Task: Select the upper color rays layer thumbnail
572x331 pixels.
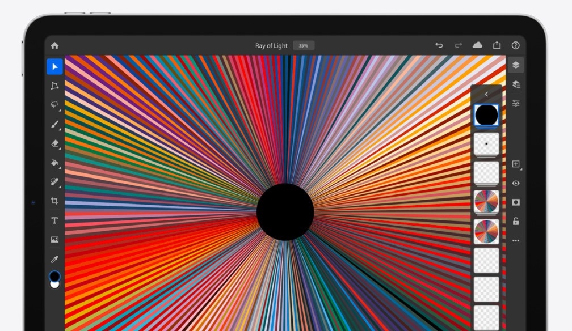Action: point(486,201)
